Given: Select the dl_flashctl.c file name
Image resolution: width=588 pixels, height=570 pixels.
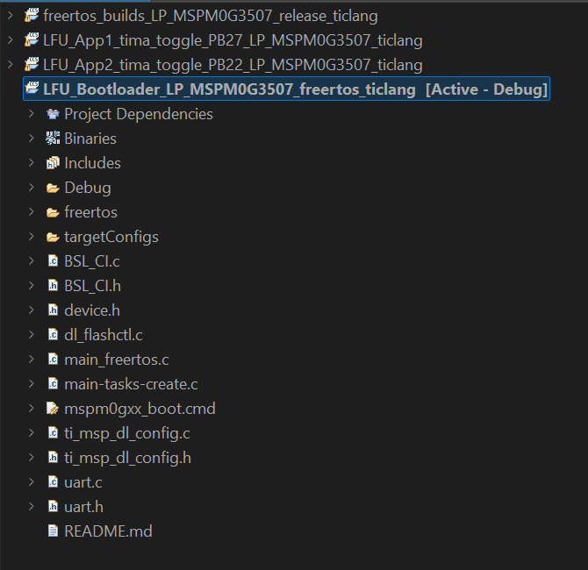Looking at the screenshot, I should click(x=104, y=335).
